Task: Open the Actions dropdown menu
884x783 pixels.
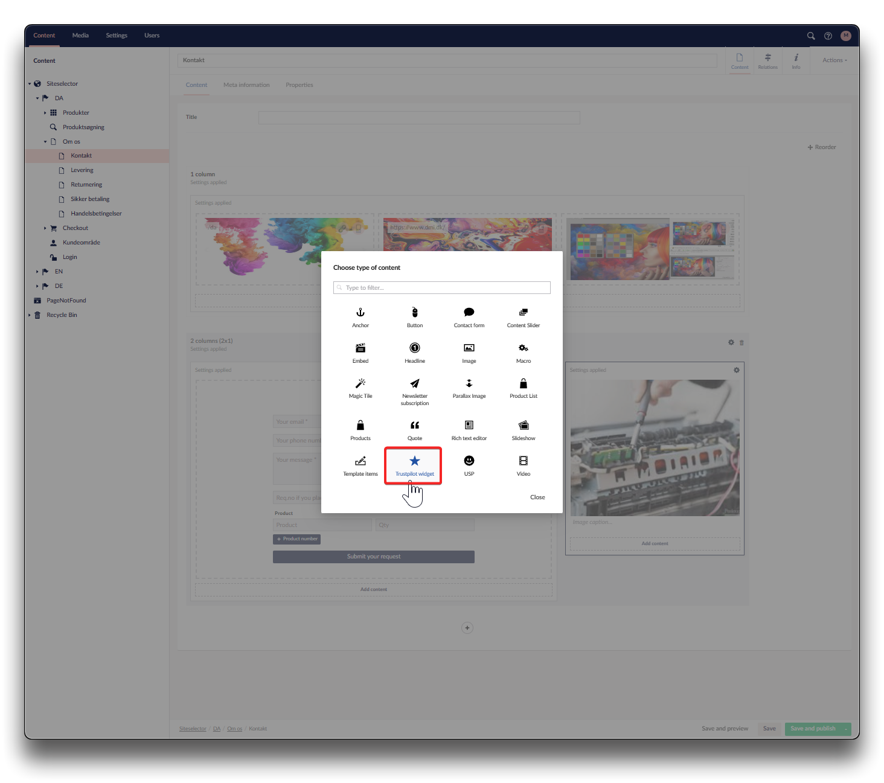Action: 834,60
